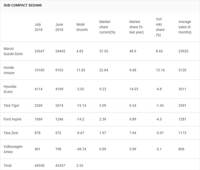Click the SUB-COMPACT SEDANS table title
This screenshot has height=170, width=200.
(23, 5)
